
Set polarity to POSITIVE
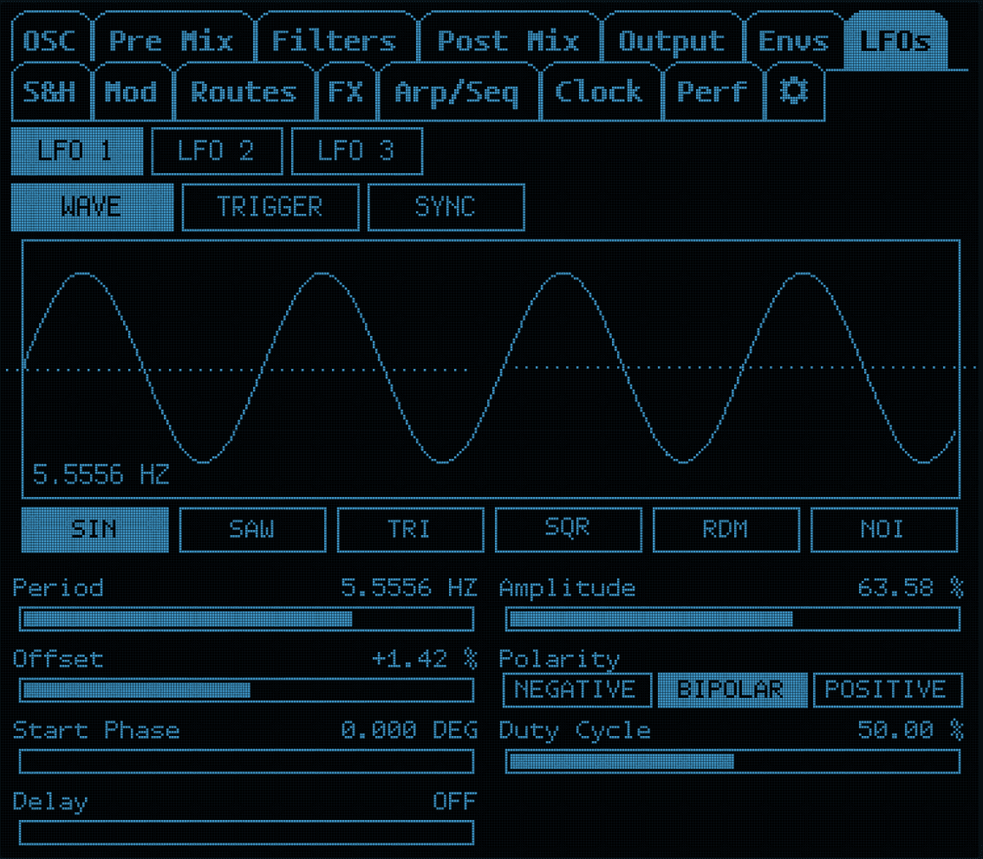[887, 690]
